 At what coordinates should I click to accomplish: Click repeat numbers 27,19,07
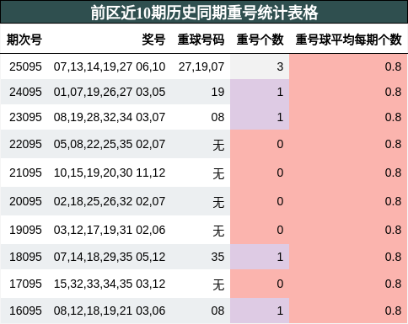click(201, 66)
